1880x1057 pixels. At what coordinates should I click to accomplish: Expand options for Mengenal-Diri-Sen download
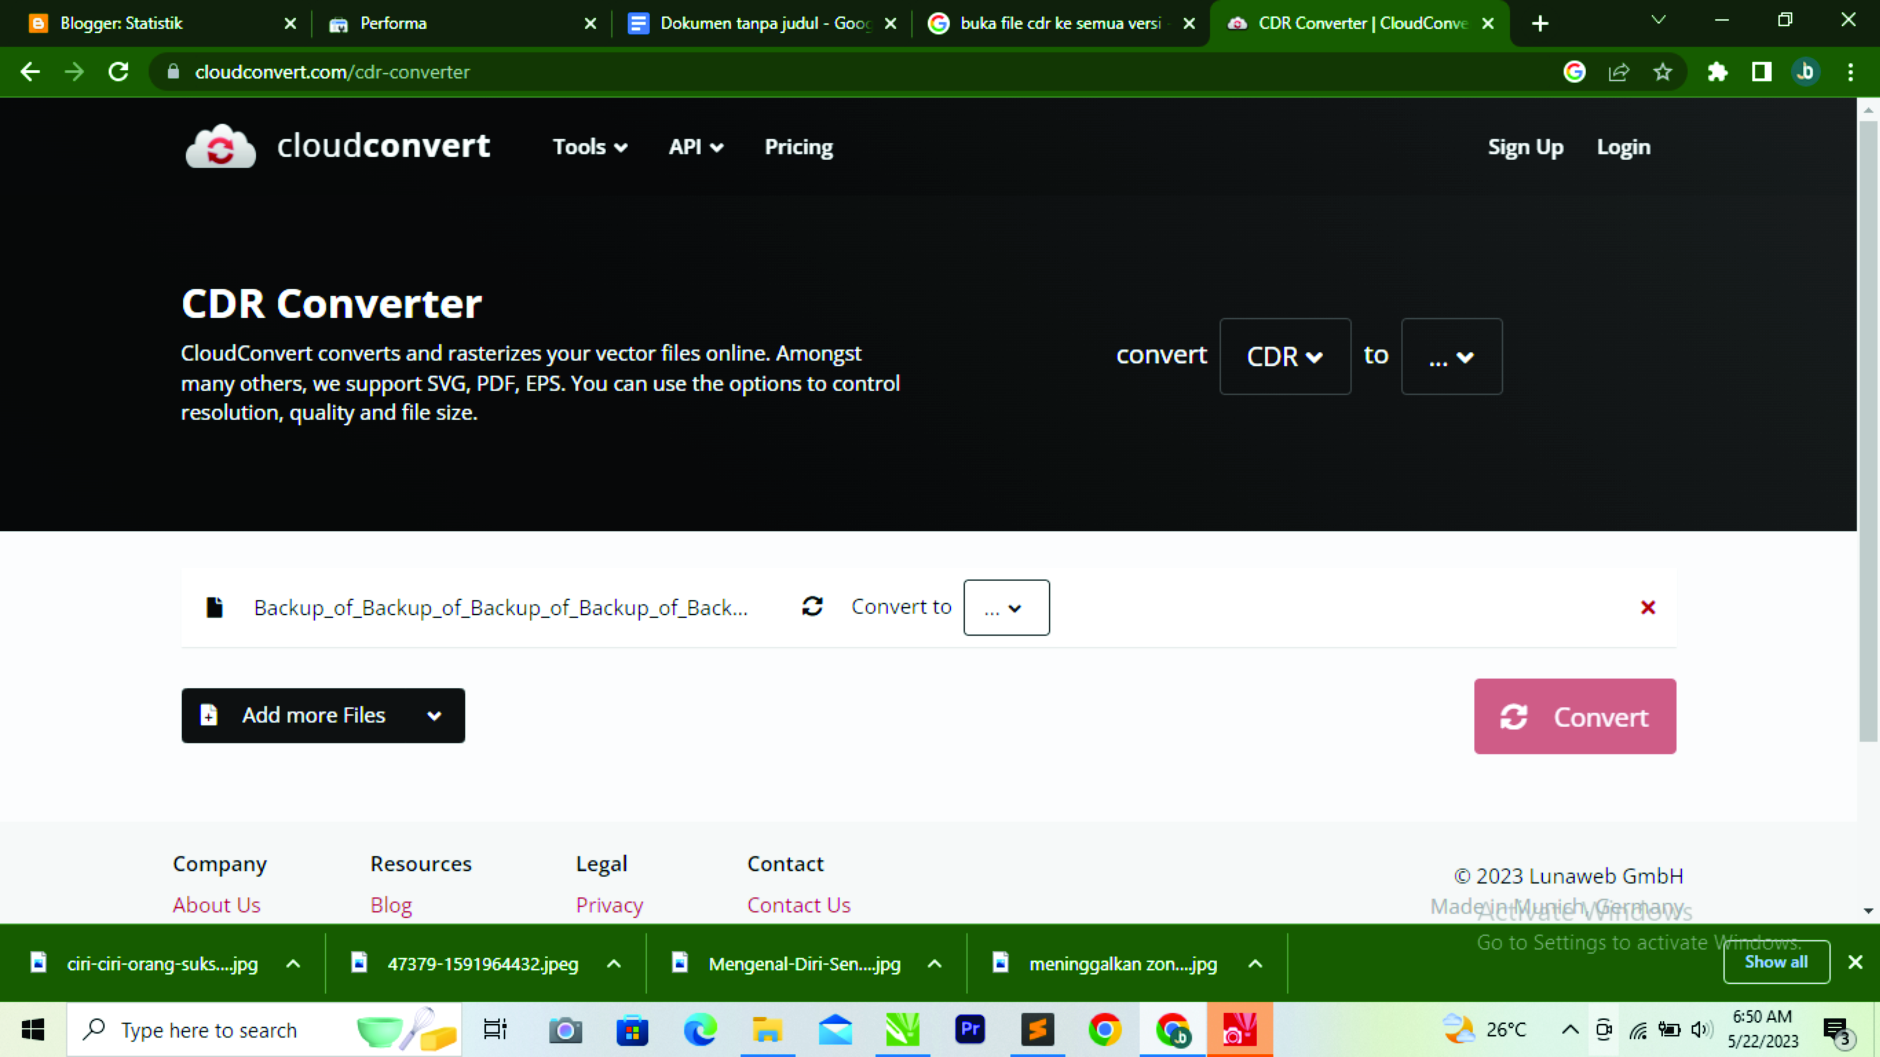point(934,964)
